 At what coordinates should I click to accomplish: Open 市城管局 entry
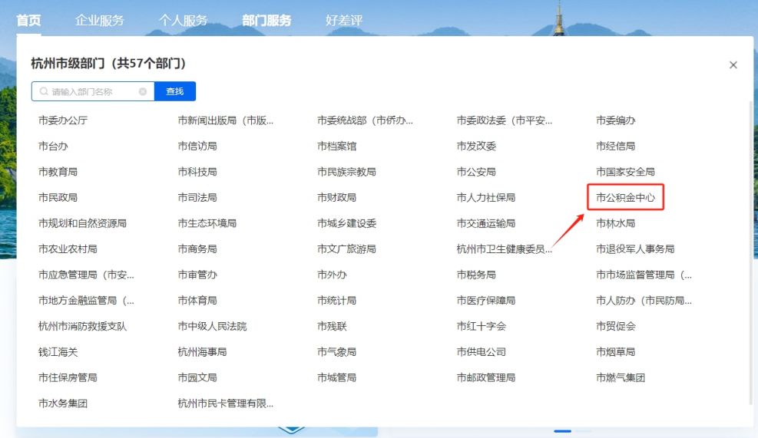click(336, 377)
